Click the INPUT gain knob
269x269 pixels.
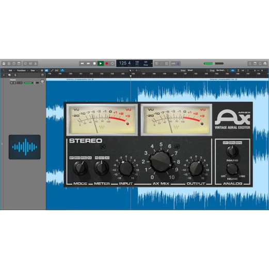(126, 169)
